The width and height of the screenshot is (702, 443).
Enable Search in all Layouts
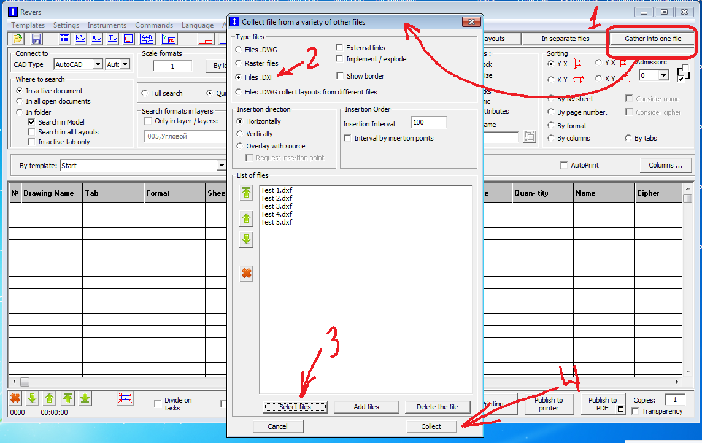(x=31, y=132)
